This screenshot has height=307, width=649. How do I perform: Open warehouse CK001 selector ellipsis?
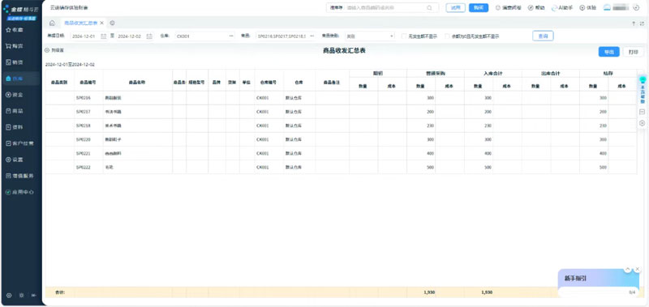coord(231,36)
